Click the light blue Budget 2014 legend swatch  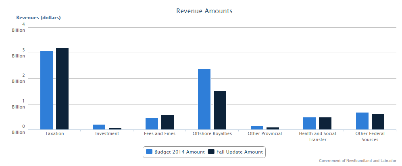point(149,152)
